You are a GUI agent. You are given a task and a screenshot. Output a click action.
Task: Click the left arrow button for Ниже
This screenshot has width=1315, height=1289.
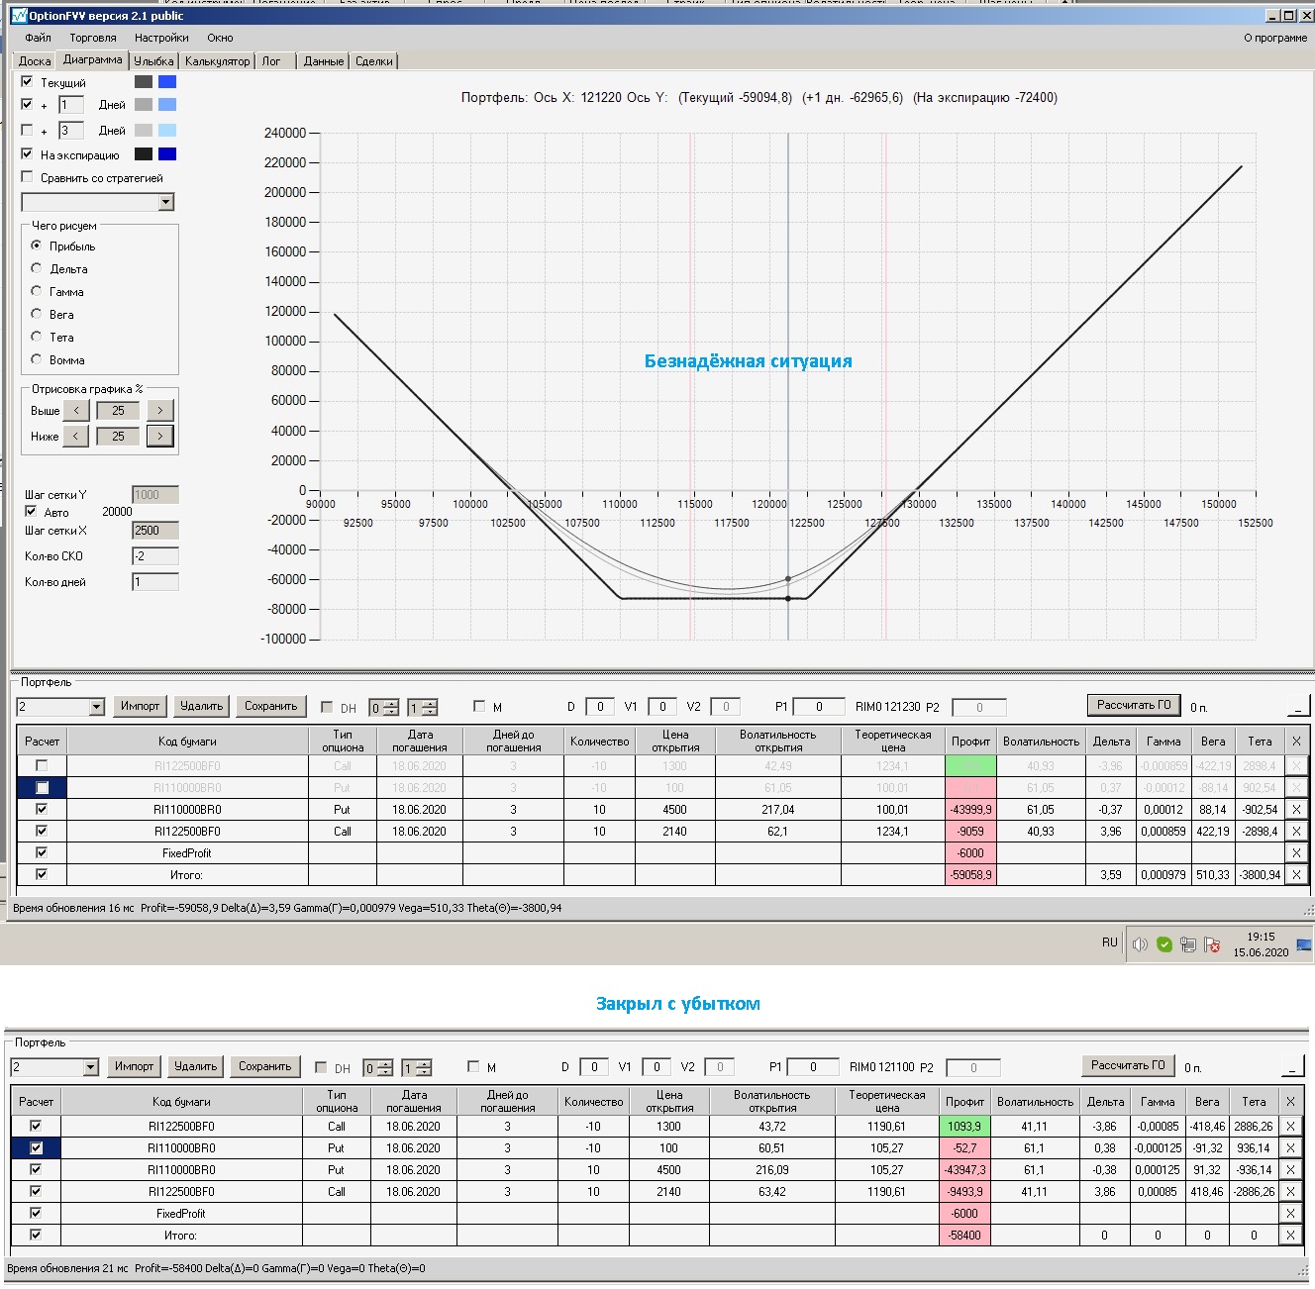click(75, 436)
